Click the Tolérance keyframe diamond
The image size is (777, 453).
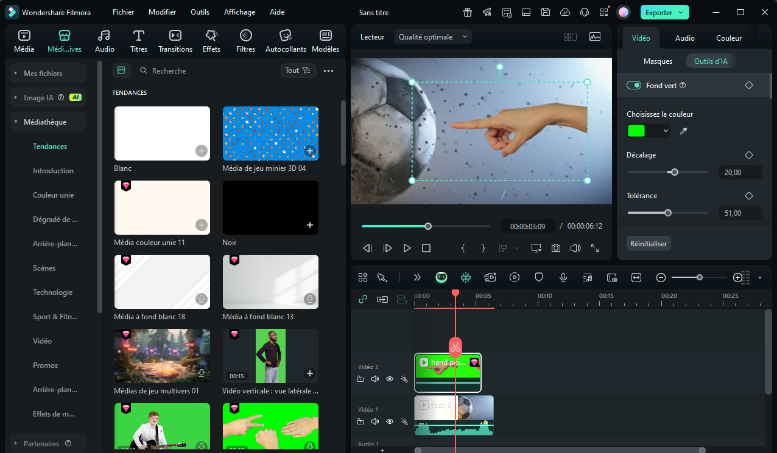pos(749,196)
